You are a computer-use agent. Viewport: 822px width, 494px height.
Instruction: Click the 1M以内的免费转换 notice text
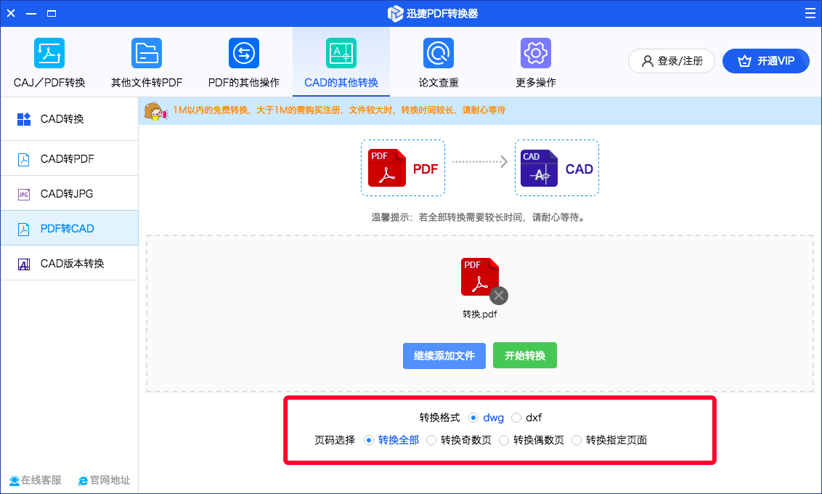click(339, 110)
